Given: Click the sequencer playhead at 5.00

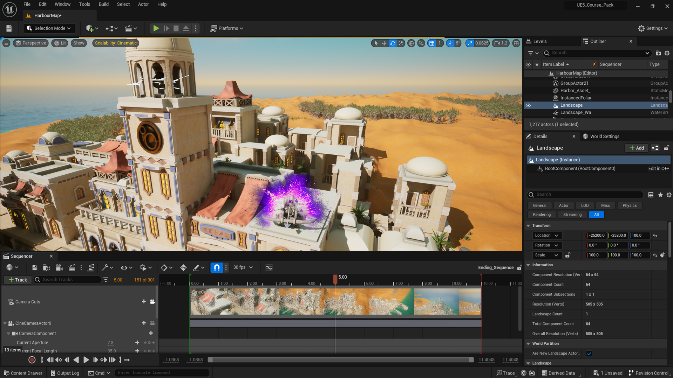Looking at the screenshot, I should point(335,278).
